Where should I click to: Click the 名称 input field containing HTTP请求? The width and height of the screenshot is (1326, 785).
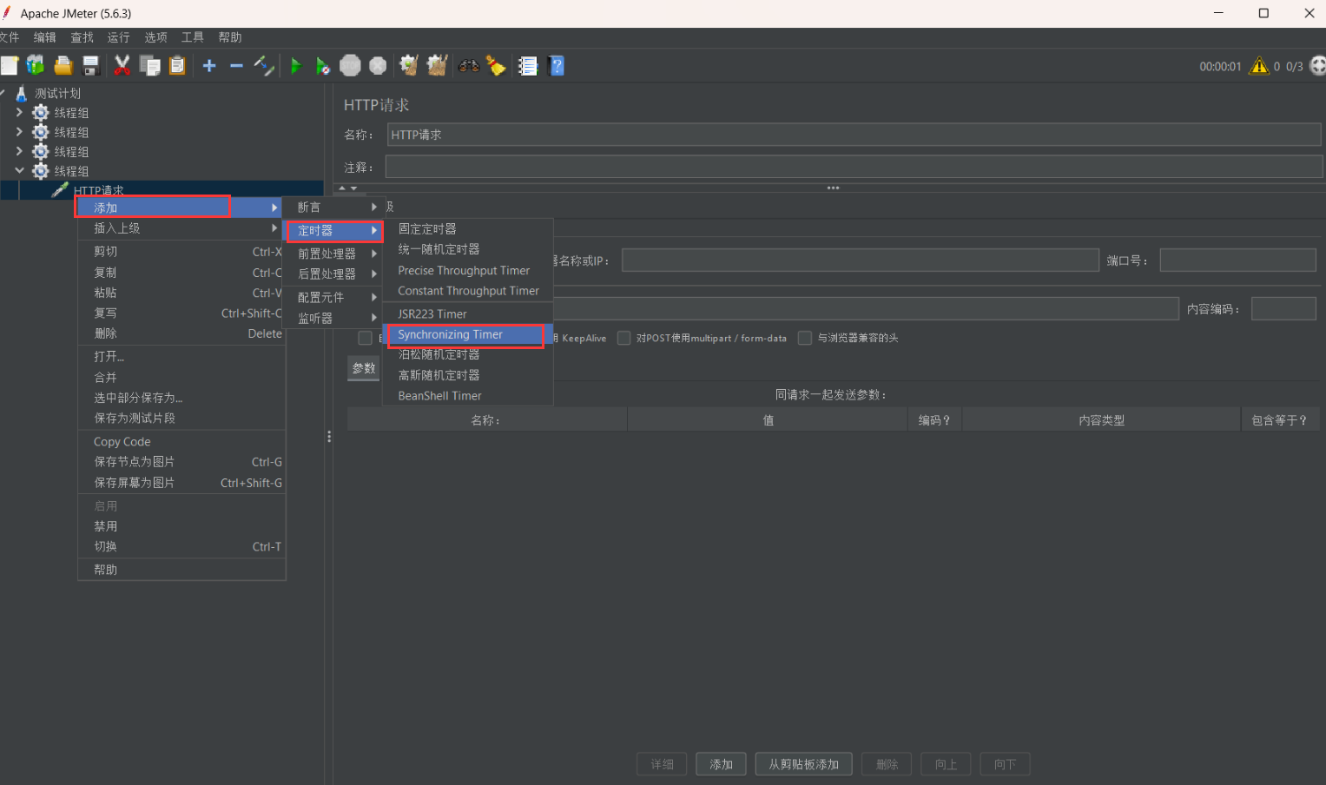(854, 135)
